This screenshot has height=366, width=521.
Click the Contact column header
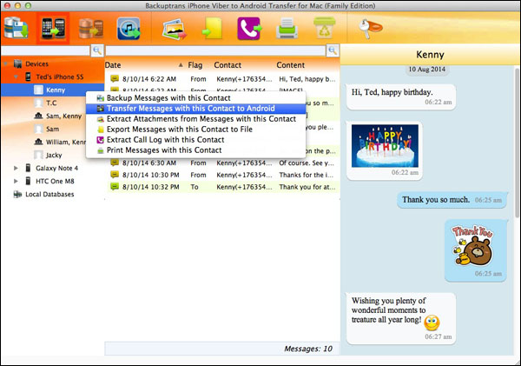coord(228,65)
